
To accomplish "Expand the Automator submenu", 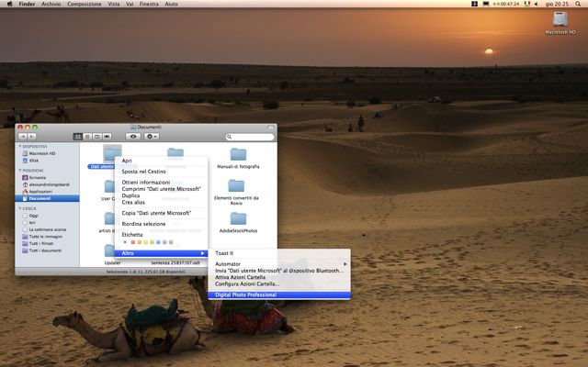I will 279,264.
